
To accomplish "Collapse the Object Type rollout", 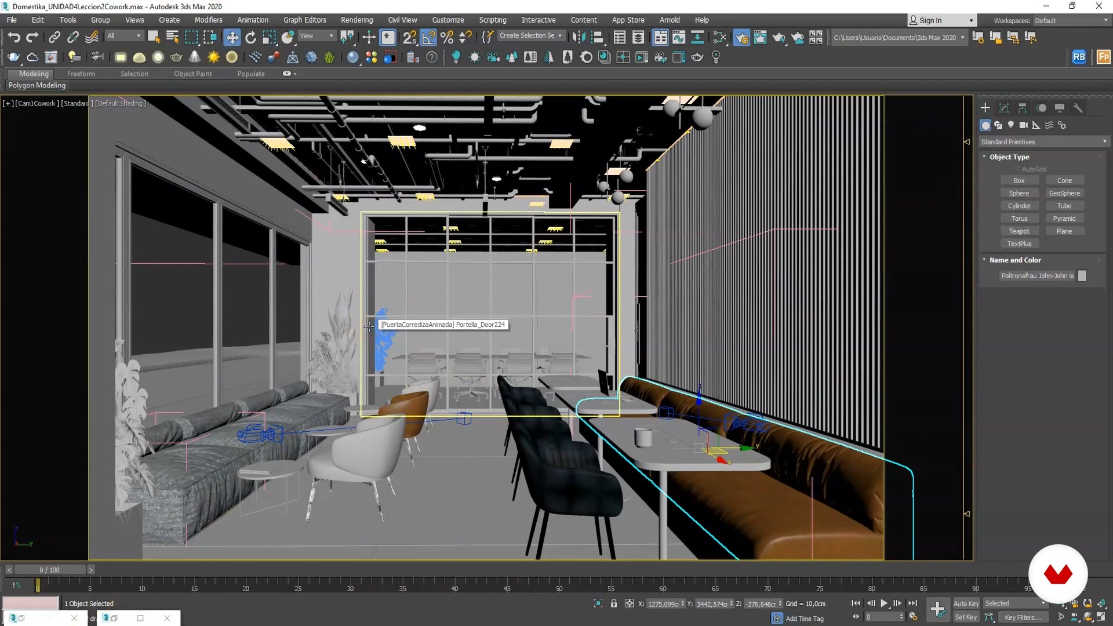I will click(1009, 157).
